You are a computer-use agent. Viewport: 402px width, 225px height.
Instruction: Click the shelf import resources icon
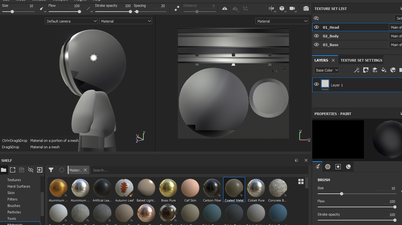point(39,170)
